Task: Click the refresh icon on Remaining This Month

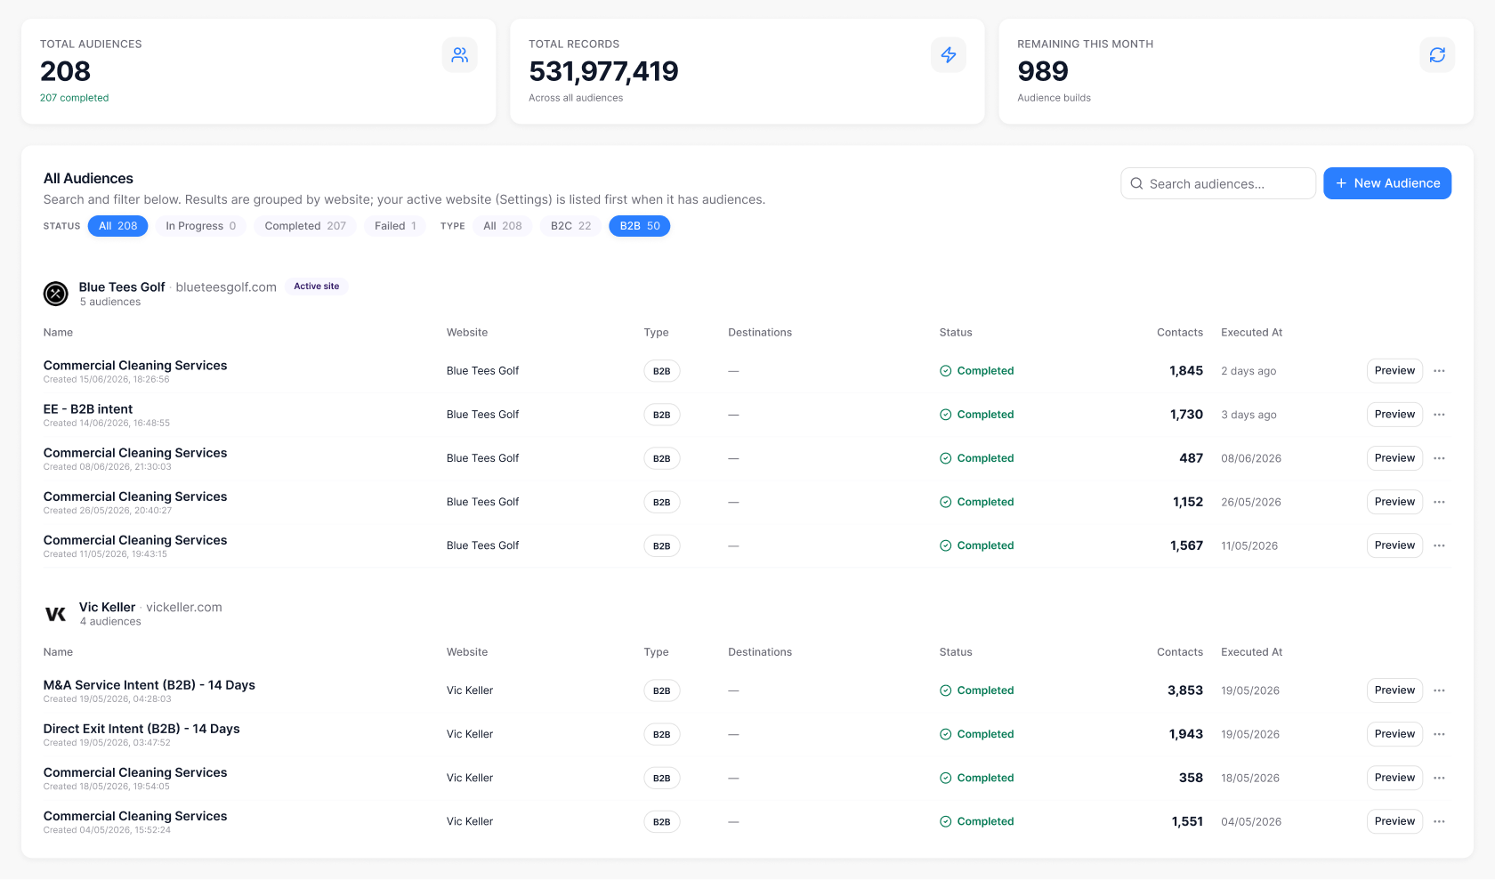Action: pos(1437,55)
